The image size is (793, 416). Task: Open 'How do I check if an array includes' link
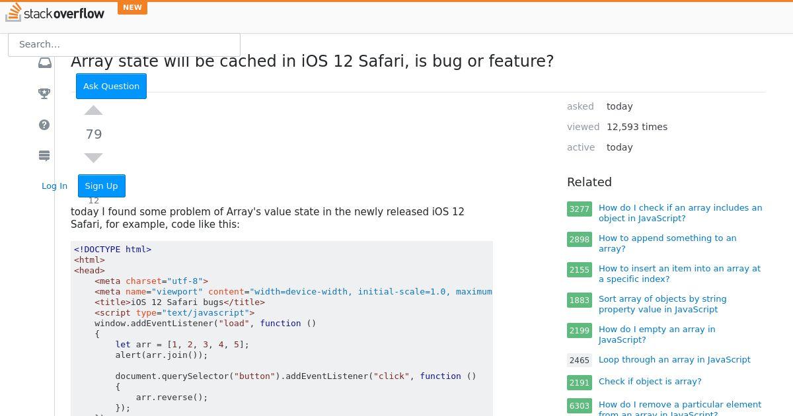pyautogui.click(x=680, y=213)
